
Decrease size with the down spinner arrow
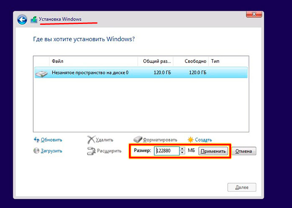point(182,153)
